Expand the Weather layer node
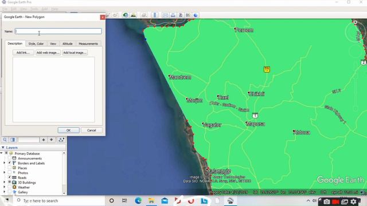Screen dimensions: 367x206 [4, 187]
